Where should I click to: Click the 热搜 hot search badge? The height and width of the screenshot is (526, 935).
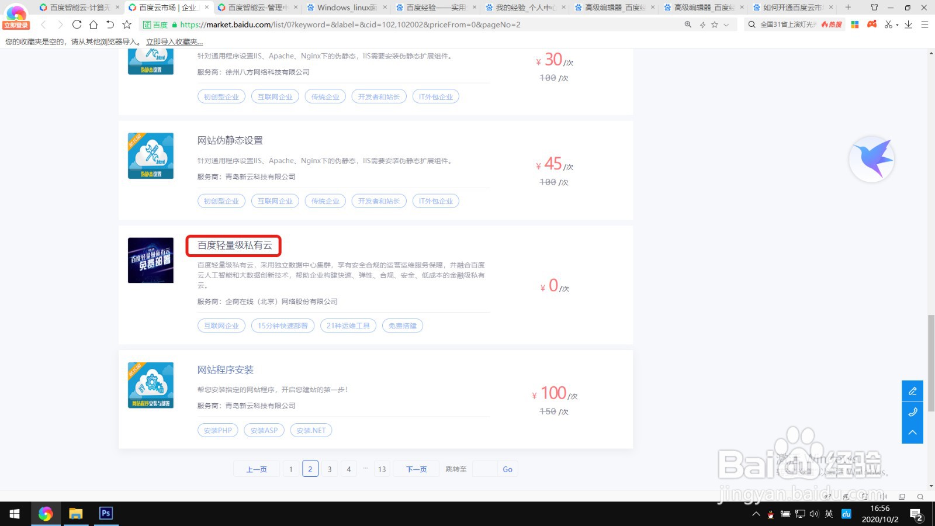pyautogui.click(x=832, y=25)
